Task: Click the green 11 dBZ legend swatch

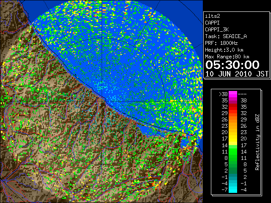Action: (x=233, y=151)
